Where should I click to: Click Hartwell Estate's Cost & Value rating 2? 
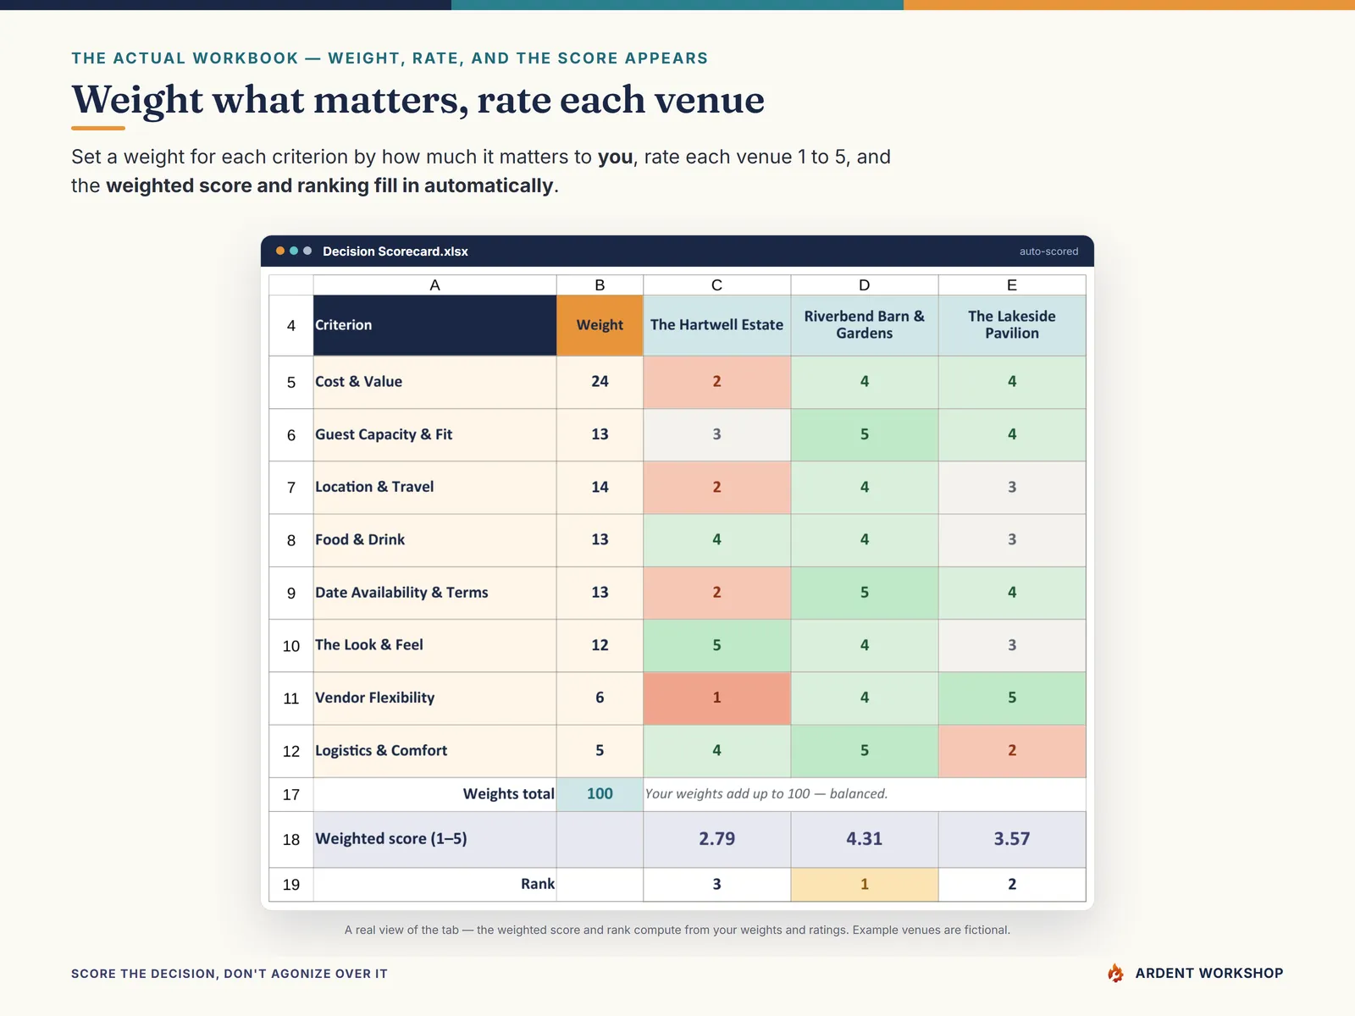click(716, 382)
